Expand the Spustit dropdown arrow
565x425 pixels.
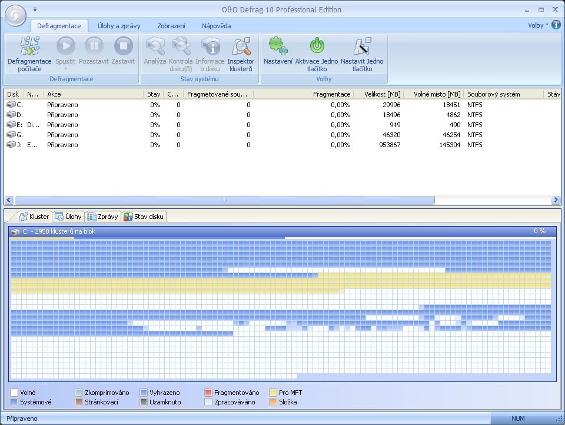coord(65,68)
